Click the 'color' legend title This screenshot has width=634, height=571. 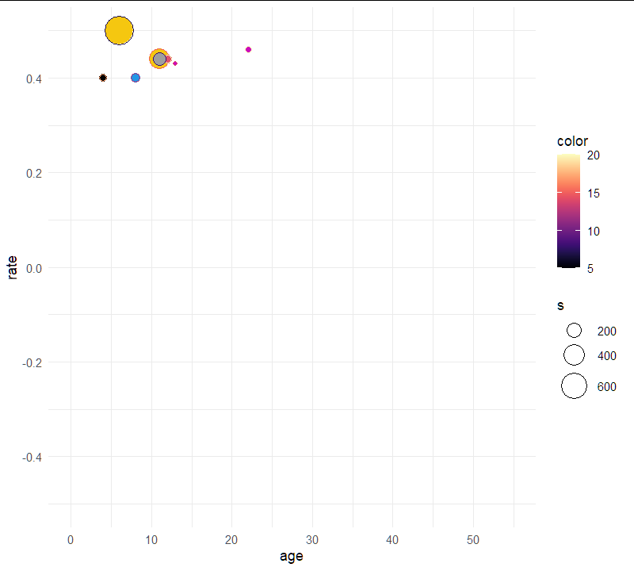pos(572,141)
